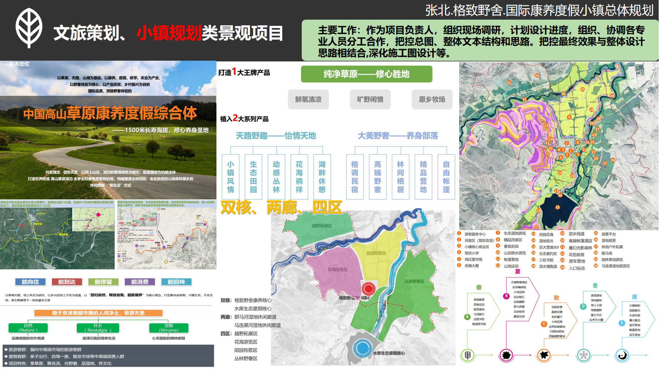
Task: Click the green circle marker A
Action: click(x=467, y=317)
